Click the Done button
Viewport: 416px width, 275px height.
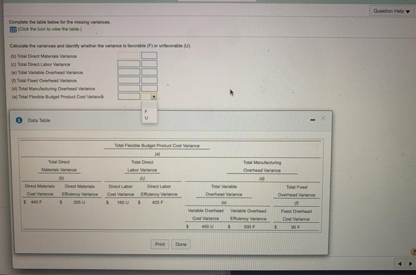[181, 244]
